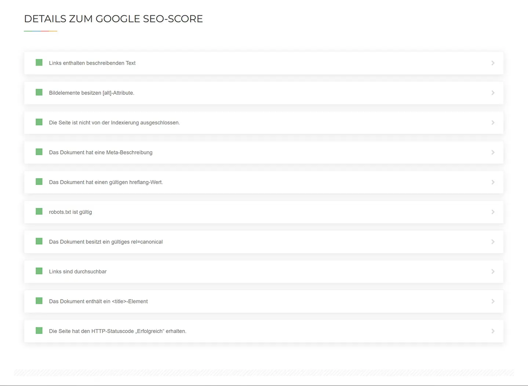Click chevron on the robots.txt row
The height and width of the screenshot is (386, 528).
(493, 212)
